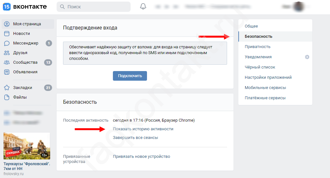Click the Bookmarks star icon
Image resolution: width=330 pixels, height=178 pixels.
(7, 88)
